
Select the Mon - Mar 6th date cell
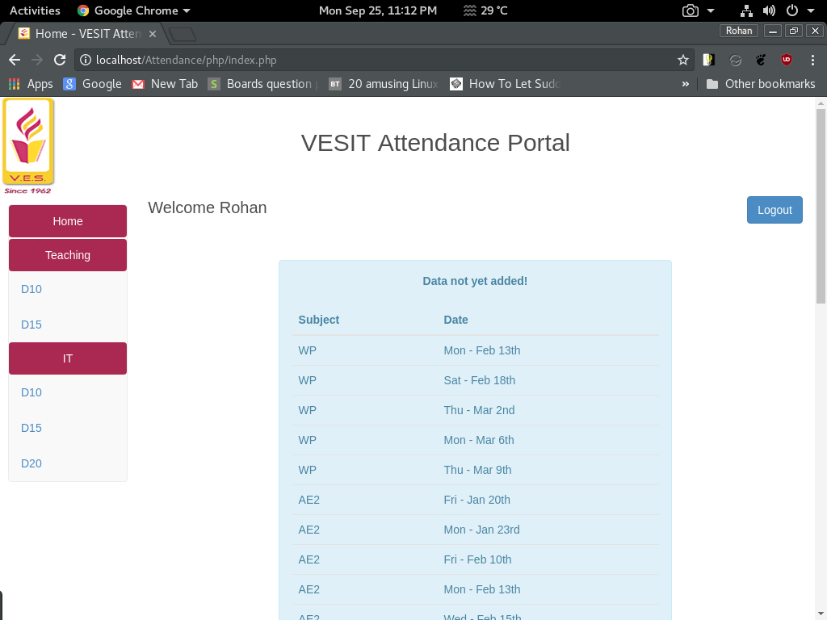478,440
